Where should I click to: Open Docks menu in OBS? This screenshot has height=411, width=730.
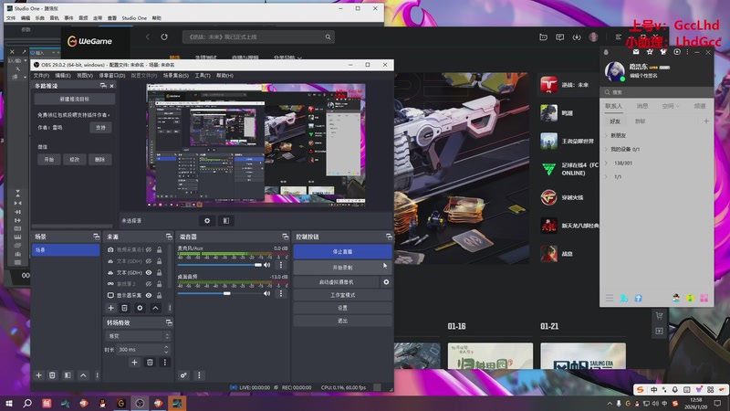112,76
